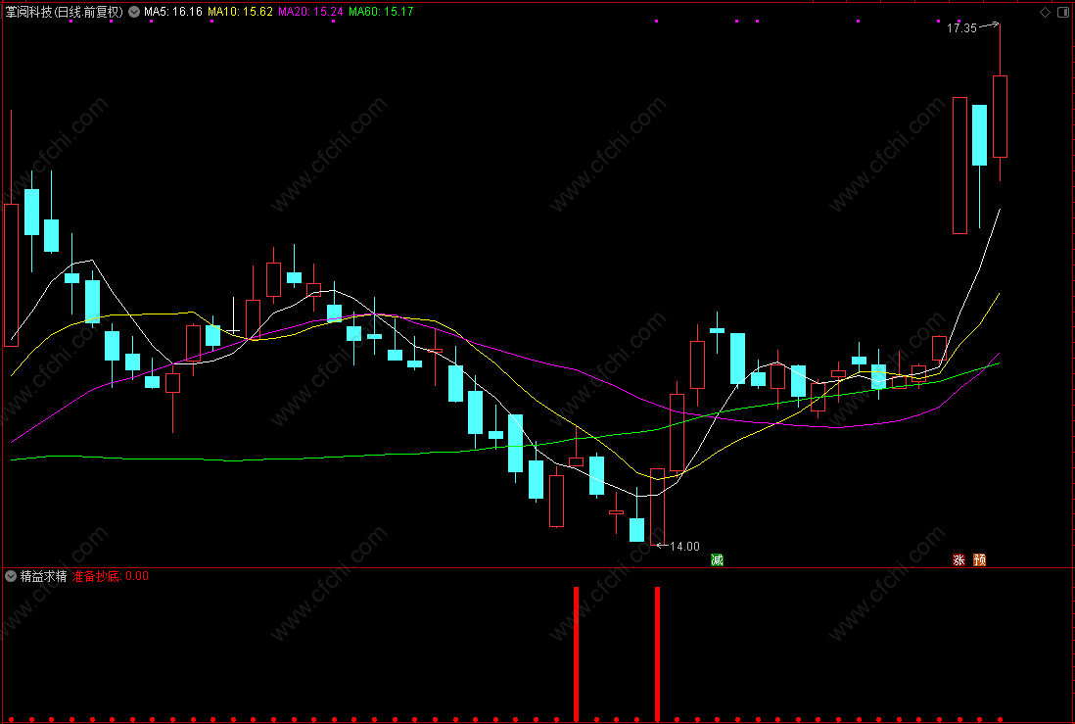Select the 精益求精 indicator name
1075x724 pixels.
[x=43, y=576]
